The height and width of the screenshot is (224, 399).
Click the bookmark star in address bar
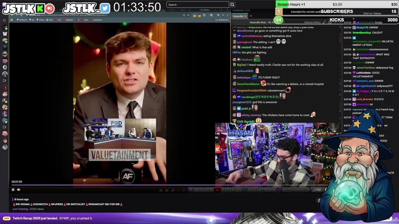[188, 15]
